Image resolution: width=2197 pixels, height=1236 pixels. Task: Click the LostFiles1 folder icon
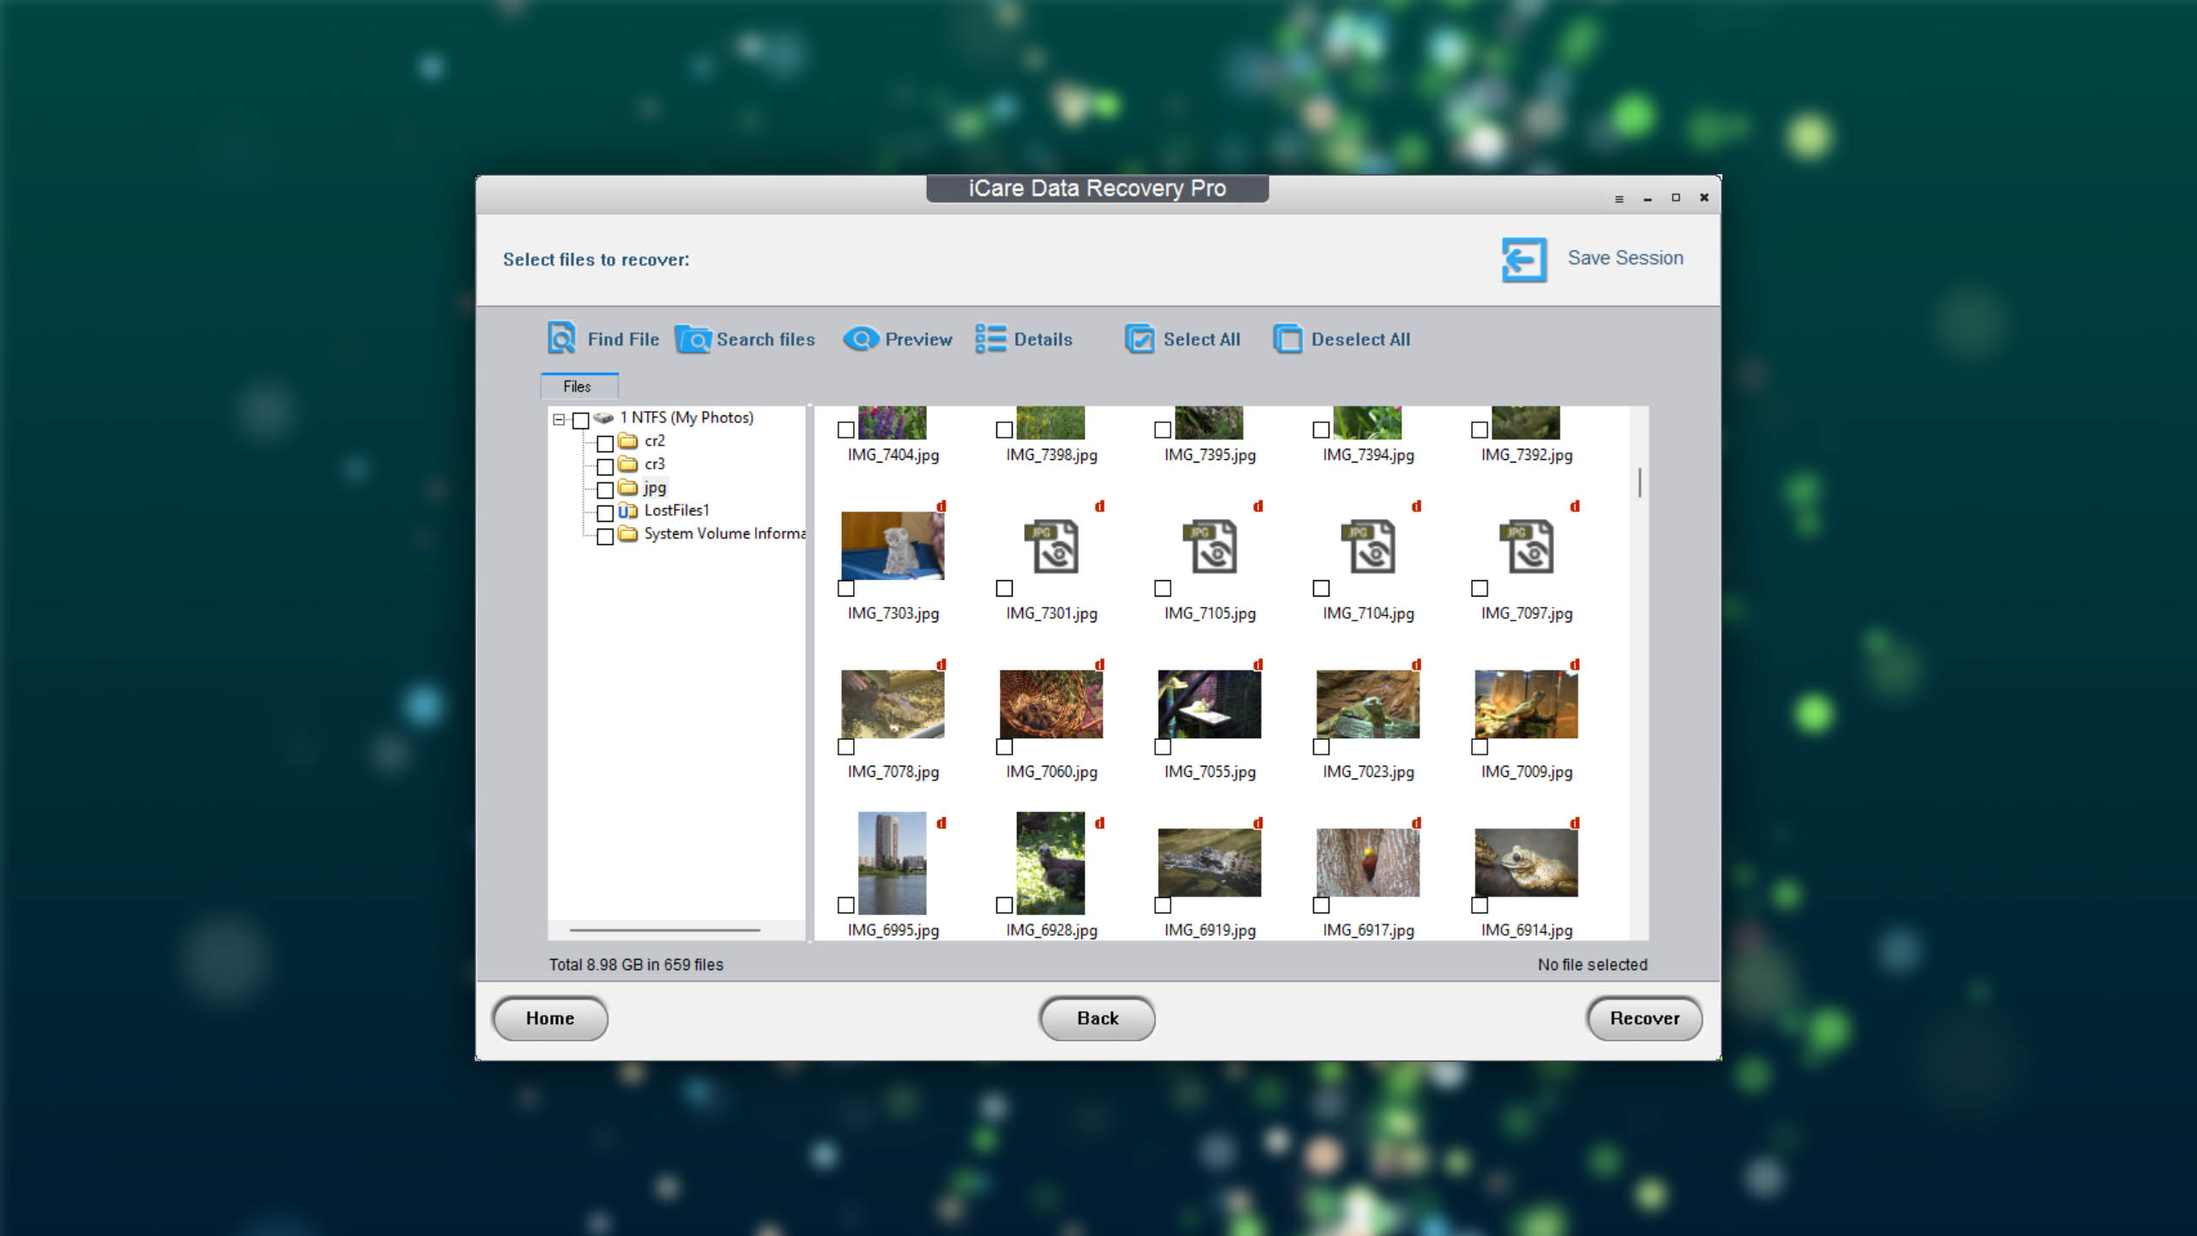click(628, 510)
